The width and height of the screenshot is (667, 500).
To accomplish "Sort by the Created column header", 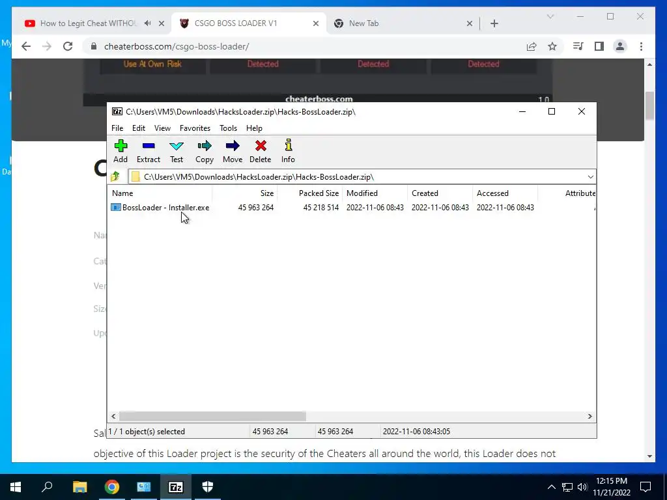I will [x=440, y=193].
